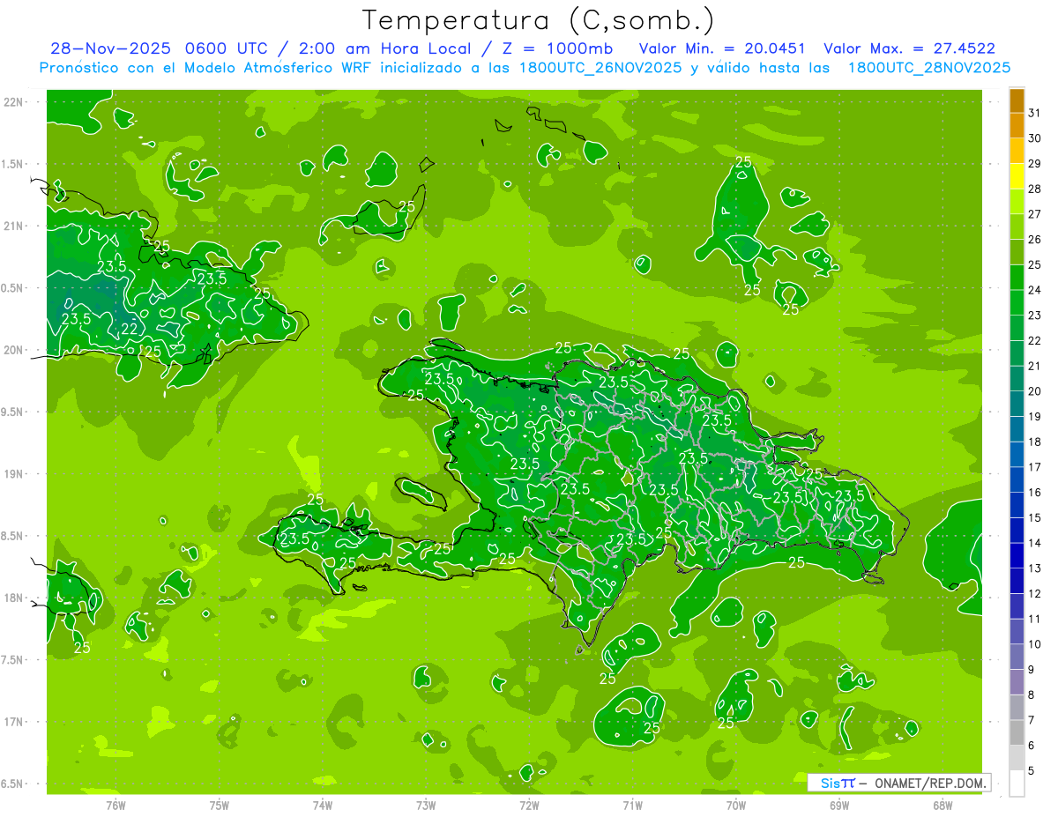
Task: Click "2:00 am Hora Local" in the header
Action: [x=384, y=48]
